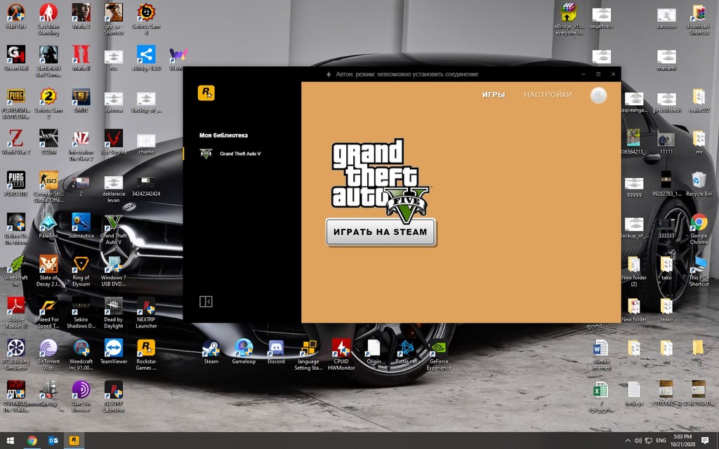Select the SCUM desktop icon

[48, 142]
